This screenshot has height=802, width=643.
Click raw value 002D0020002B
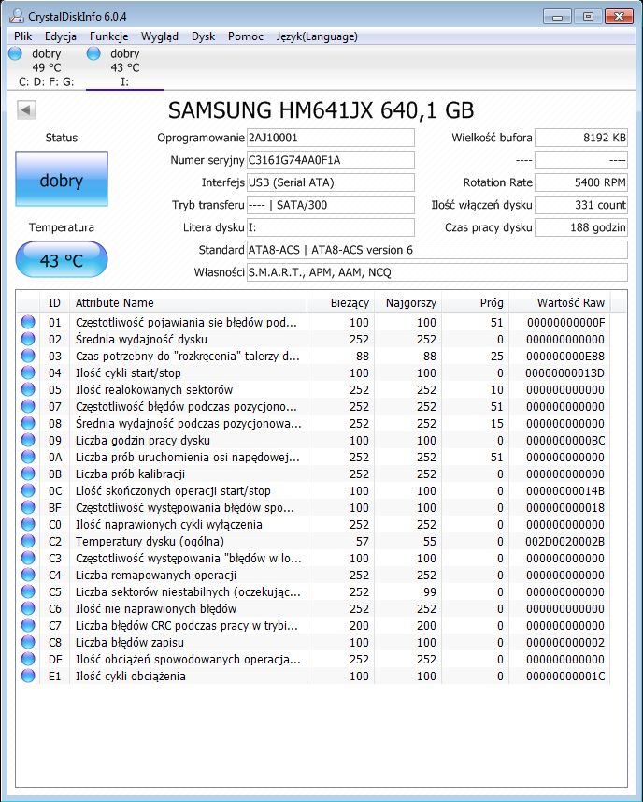[564, 541]
